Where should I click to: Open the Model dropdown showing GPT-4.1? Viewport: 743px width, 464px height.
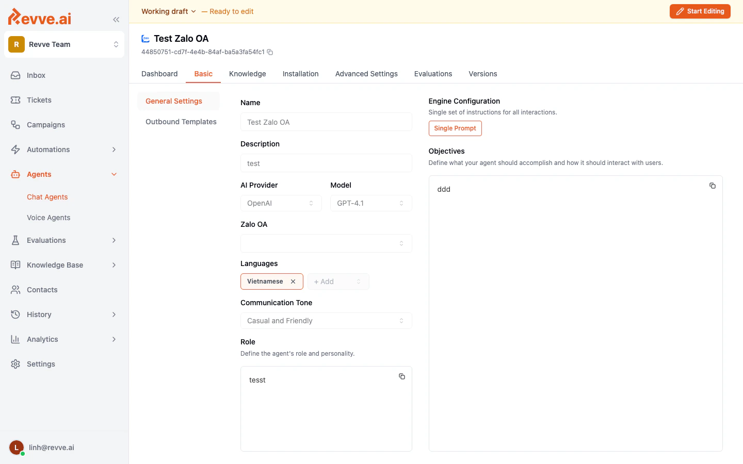pos(370,203)
